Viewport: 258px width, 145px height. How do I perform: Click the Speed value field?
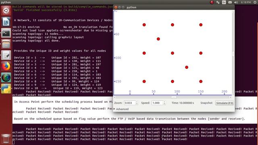pyautogui.click(x=157, y=103)
